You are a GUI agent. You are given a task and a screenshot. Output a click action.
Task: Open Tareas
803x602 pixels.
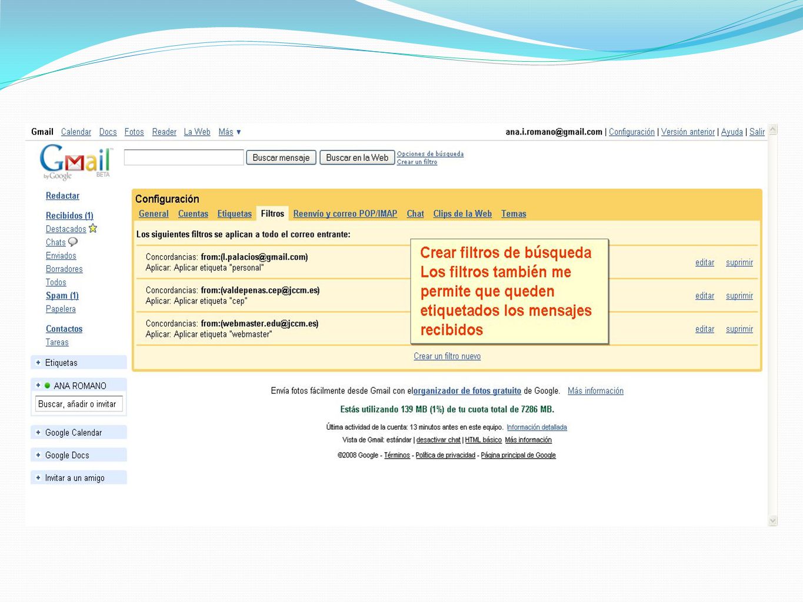pos(57,342)
